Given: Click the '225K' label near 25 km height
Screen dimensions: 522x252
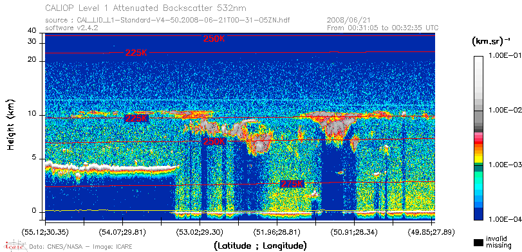Looking at the screenshot, I should point(136,53).
